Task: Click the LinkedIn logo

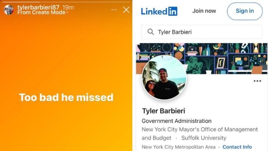Action: click(159, 11)
